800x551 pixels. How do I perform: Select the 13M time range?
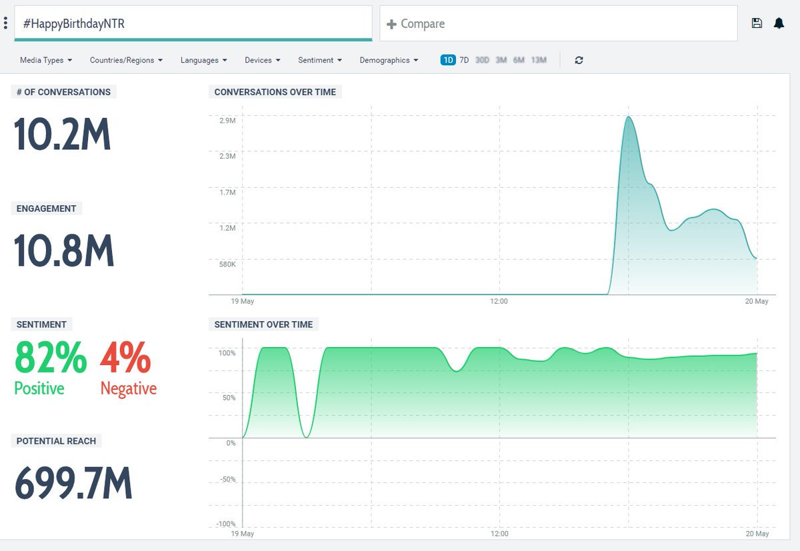coord(539,60)
